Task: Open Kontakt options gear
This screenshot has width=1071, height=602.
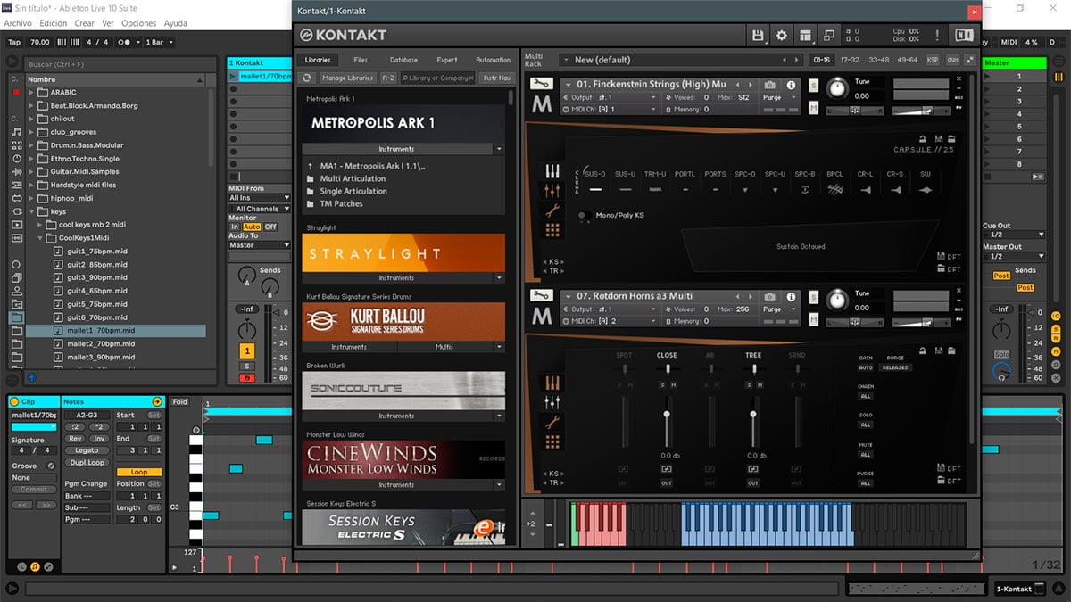Action: (x=782, y=36)
